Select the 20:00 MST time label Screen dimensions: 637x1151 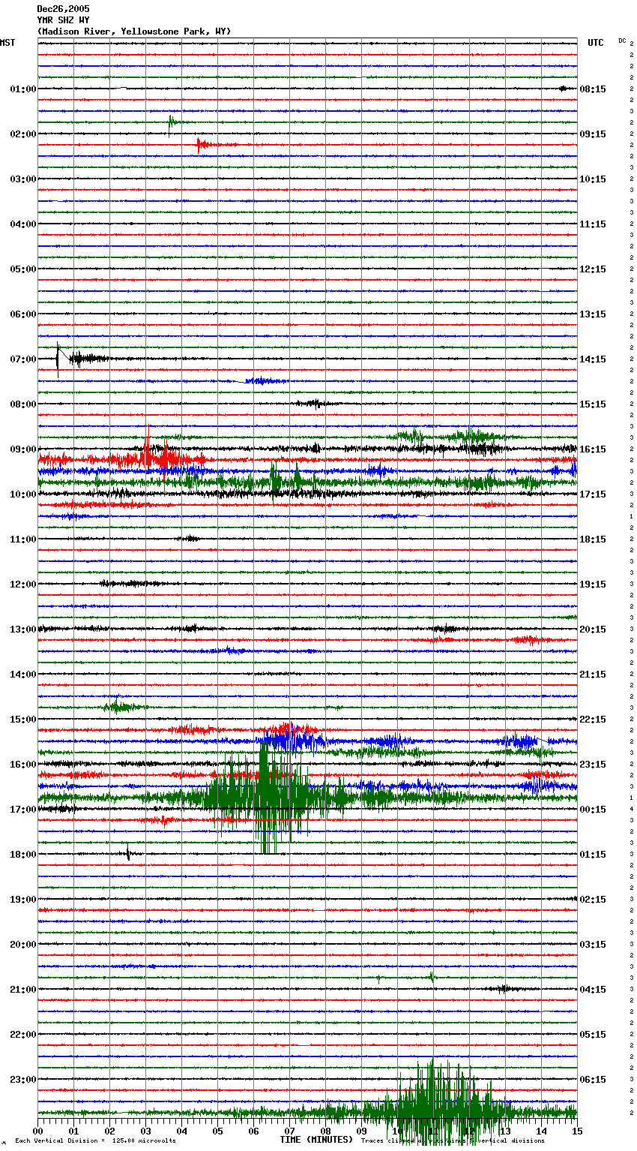click(x=23, y=945)
